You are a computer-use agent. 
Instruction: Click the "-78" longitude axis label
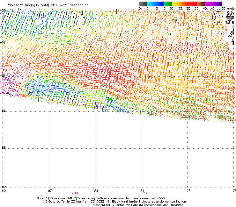[188, 191]
